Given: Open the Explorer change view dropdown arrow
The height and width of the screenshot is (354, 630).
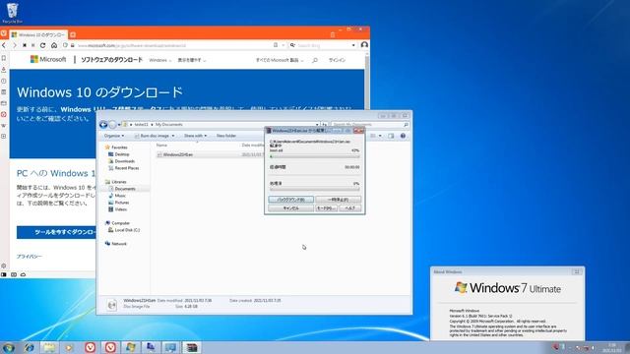Looking at the screenshot, I should click(380, 136).
